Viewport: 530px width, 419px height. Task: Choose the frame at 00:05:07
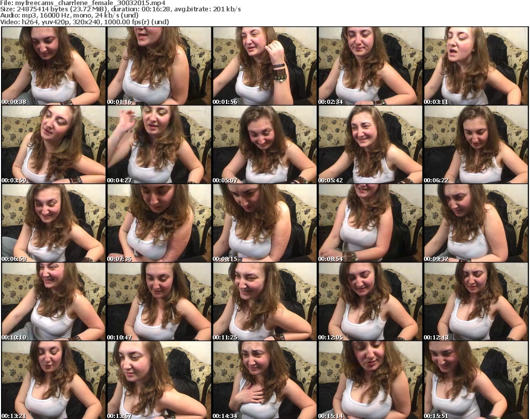[x=264, y=144]
